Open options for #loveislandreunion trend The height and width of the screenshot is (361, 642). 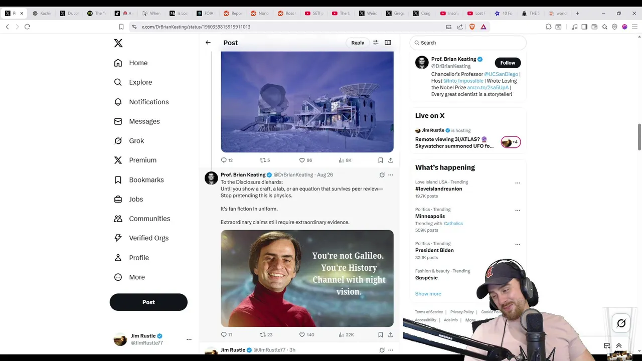coord(518,183)
